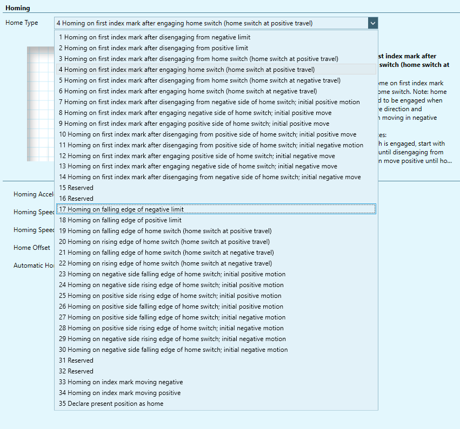
Task: Select option 8 engaging negative side, positive move
Action: click(216, 113)
